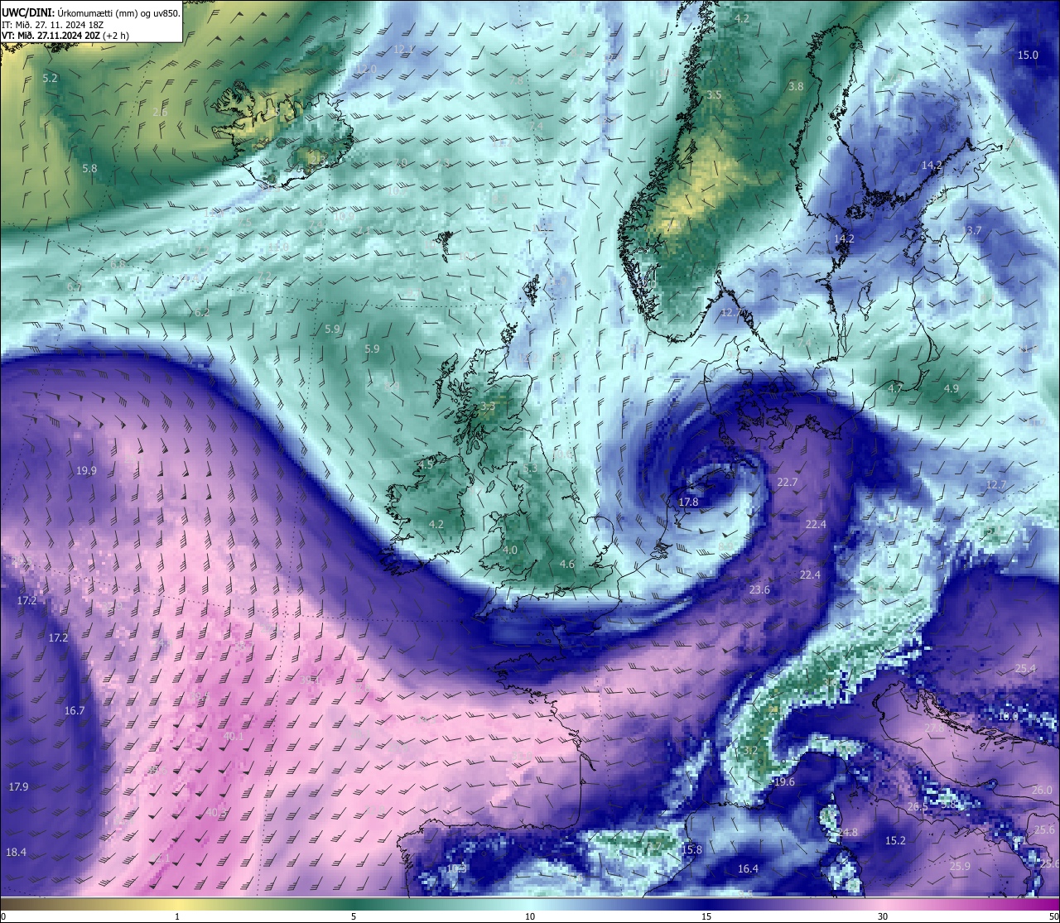1060x923 pixels.
Task: Click the '16.7' value on the map
Action: pos(75,710)
